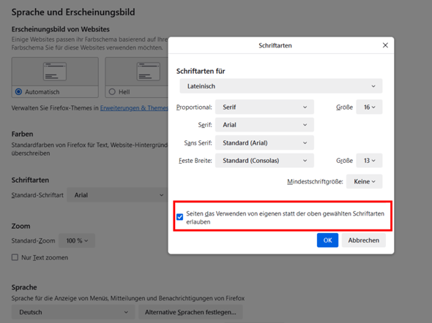Click the Sprache und Erscheinungsbild heading

73,12
